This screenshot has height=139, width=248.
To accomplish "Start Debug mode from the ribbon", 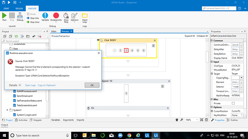I will [20, 17].
